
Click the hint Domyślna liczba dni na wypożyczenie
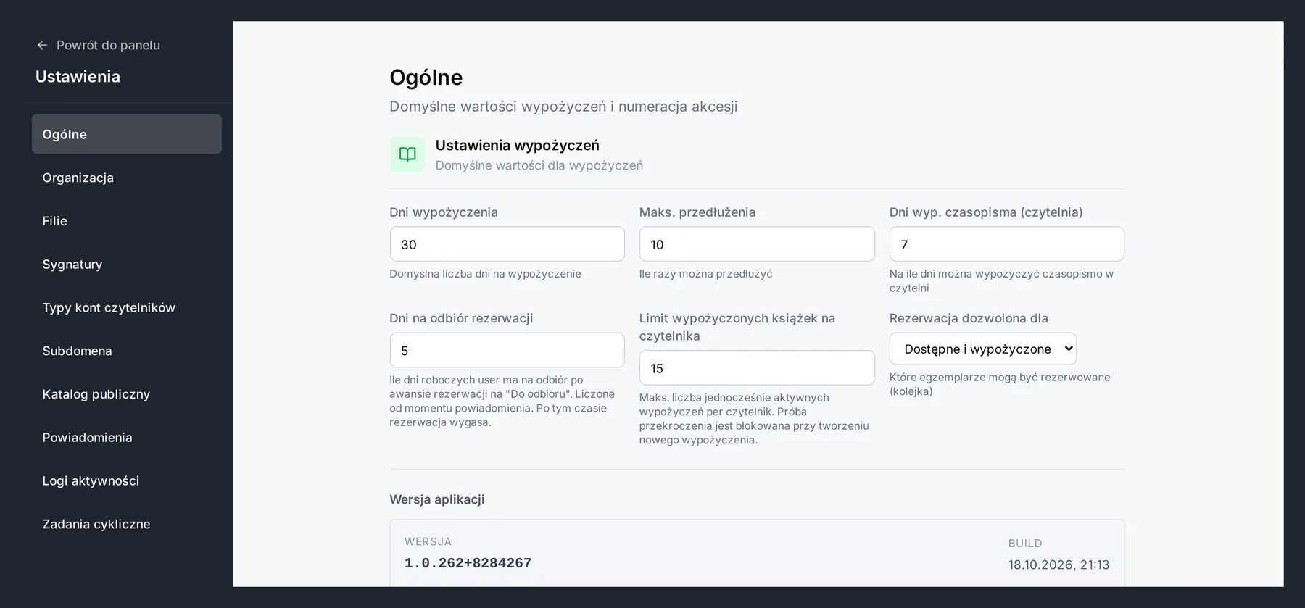[485, 274]
